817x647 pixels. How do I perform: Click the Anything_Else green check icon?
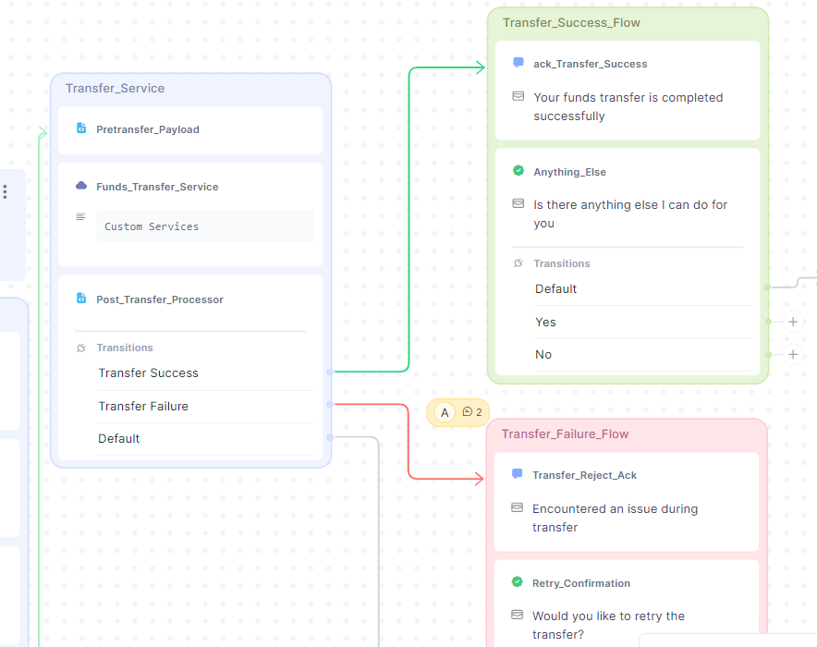pos(518,172)
